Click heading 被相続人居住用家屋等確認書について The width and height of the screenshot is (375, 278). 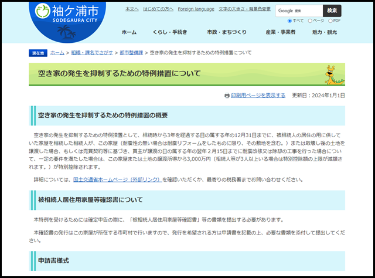[x=90, y=200]
